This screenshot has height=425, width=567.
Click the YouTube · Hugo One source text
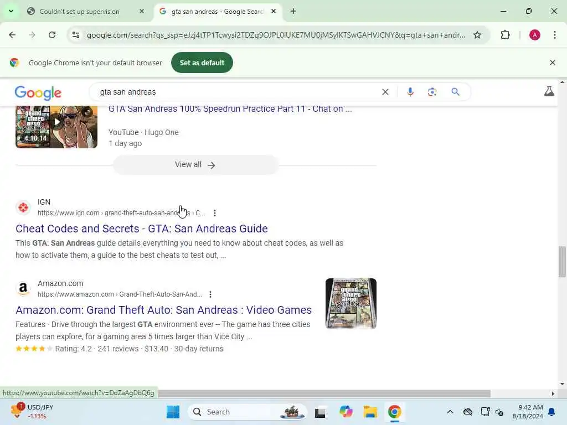(x=143, y=132)
